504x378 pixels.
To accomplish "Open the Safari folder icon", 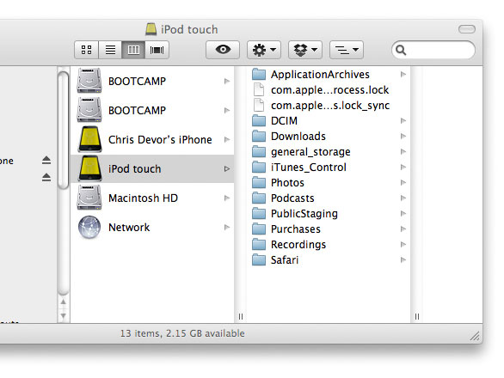I will tap(259, 259).
